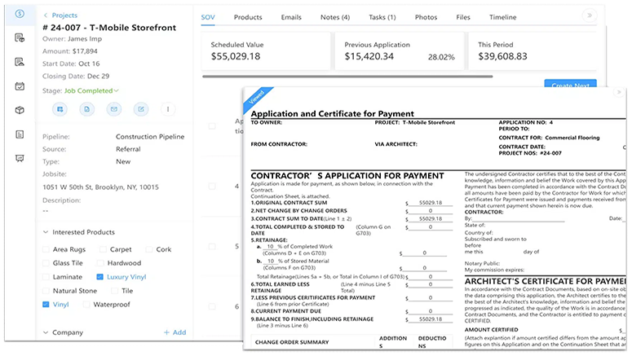This screenshot has width=632, height=356.
Task: Switch to the Products tab
Action: [248, 16]
